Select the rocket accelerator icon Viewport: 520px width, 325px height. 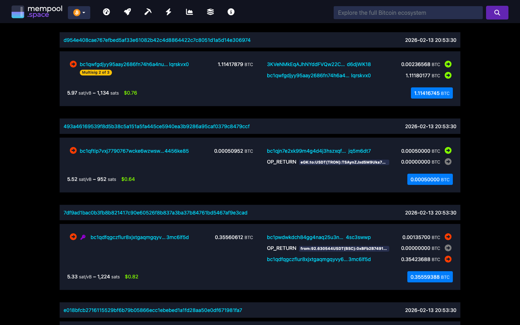(x=127, y=12)
